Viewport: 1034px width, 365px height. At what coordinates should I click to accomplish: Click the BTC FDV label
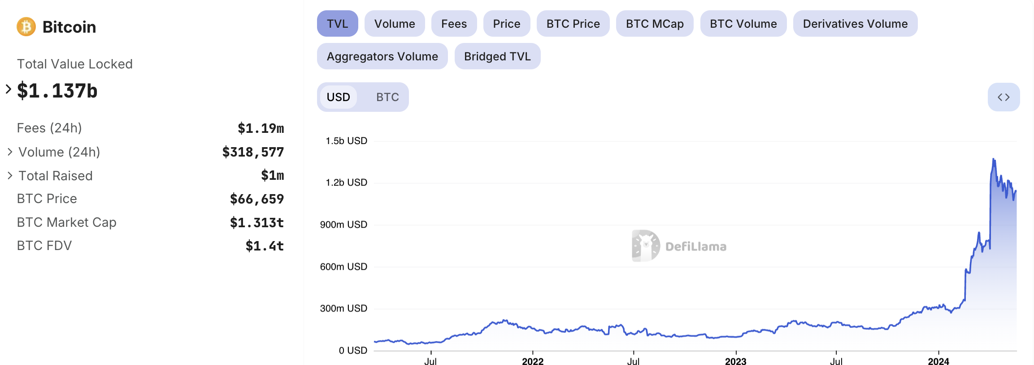[44, 246]
